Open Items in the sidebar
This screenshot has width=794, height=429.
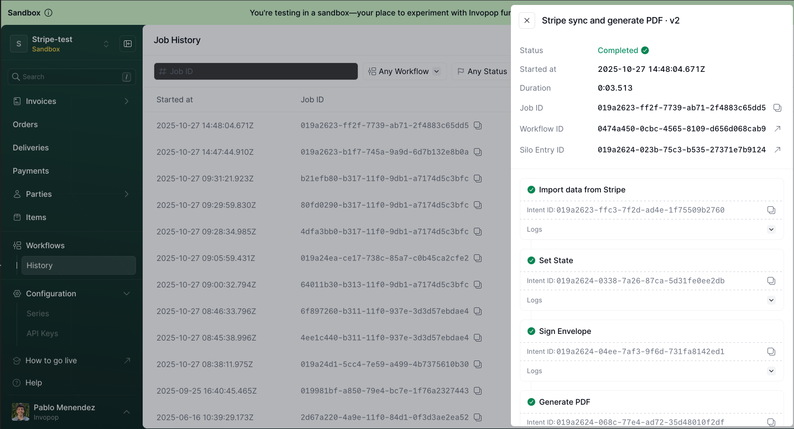(36, 217)
